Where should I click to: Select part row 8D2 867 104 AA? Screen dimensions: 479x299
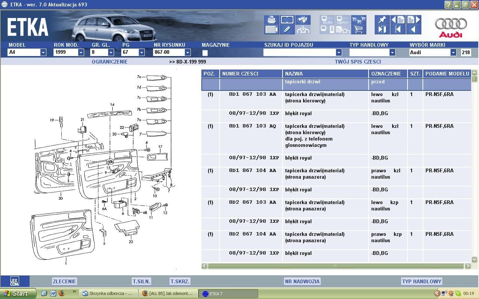click(336, 240)
